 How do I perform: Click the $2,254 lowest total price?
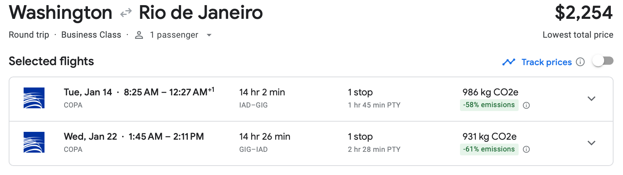[584, 13]
